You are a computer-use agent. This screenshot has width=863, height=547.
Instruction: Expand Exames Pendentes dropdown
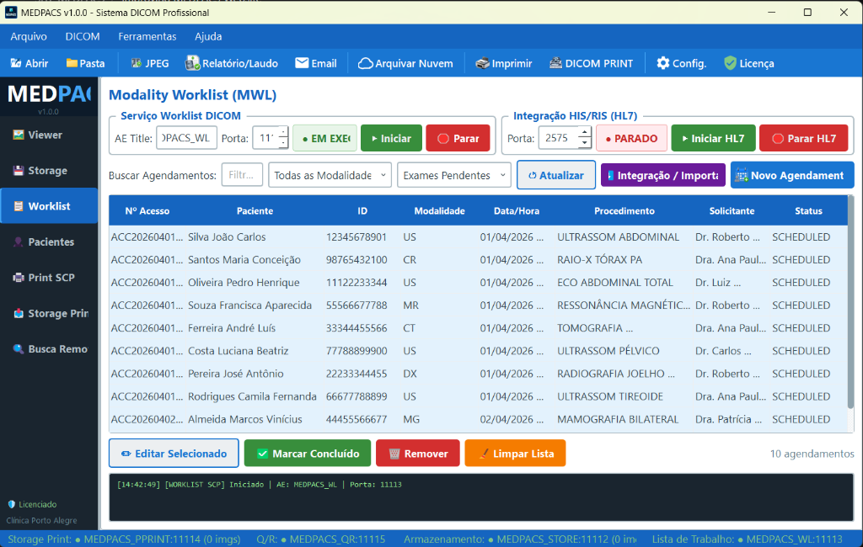click(454, 175)
